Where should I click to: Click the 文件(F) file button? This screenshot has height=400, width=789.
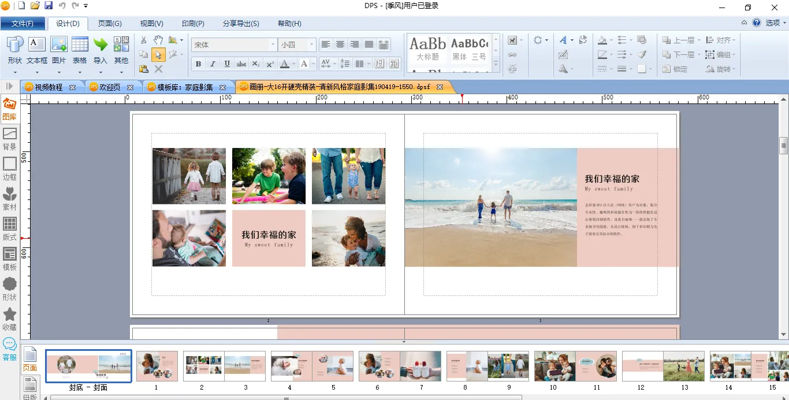pyautogui.click(x=23, y=24)
